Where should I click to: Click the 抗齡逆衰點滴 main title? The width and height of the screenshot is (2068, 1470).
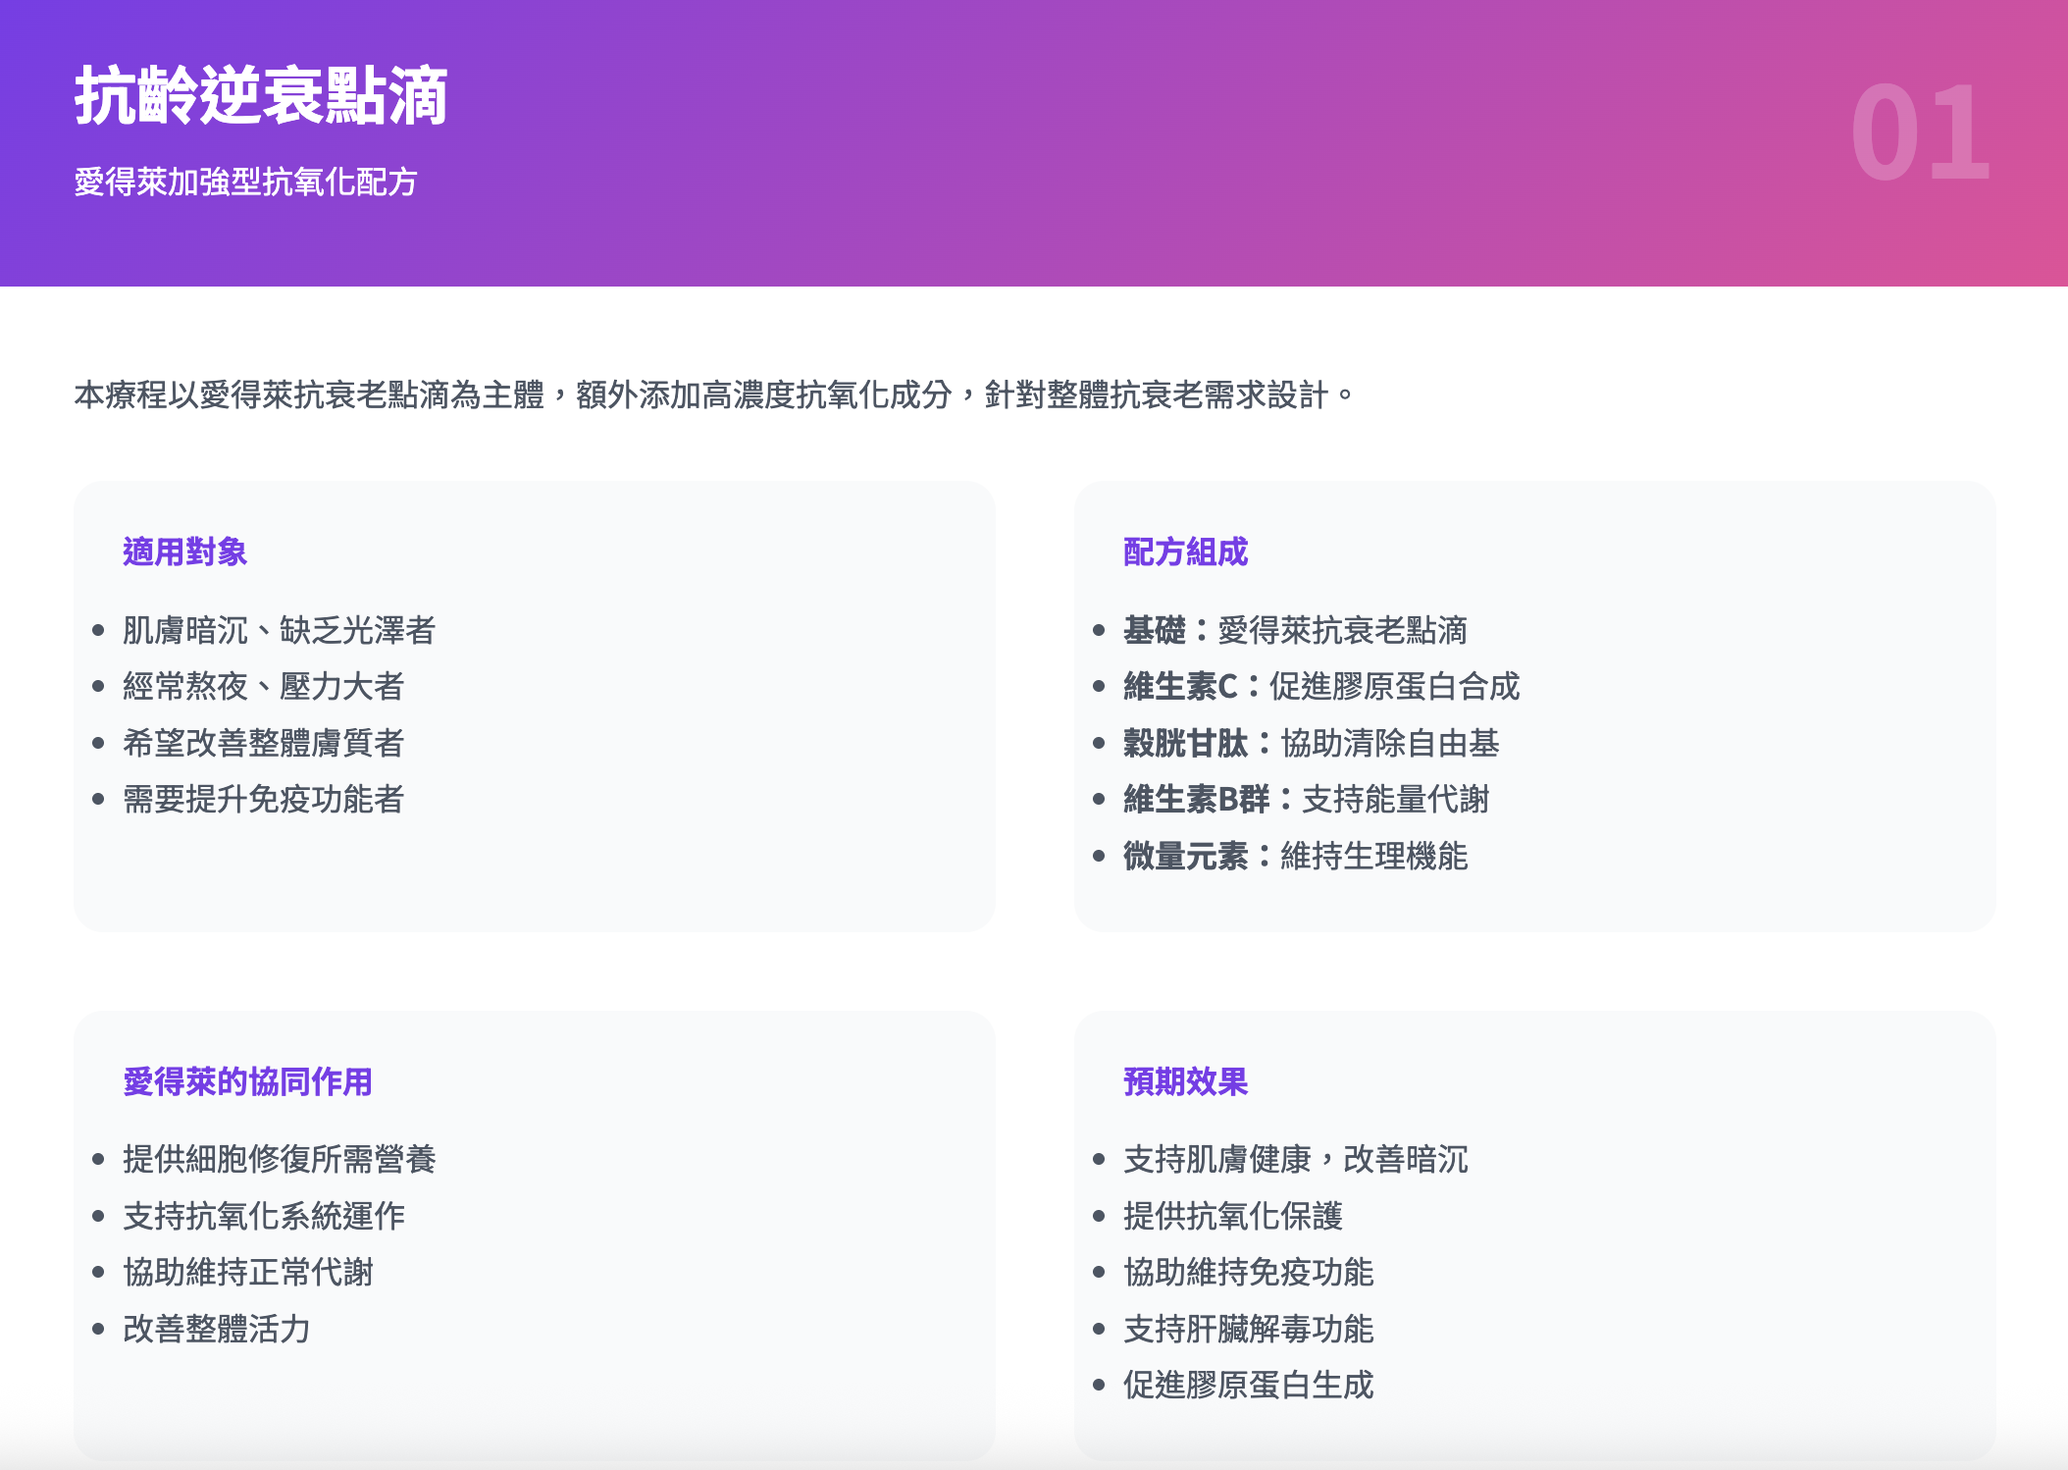click(261, 96)
